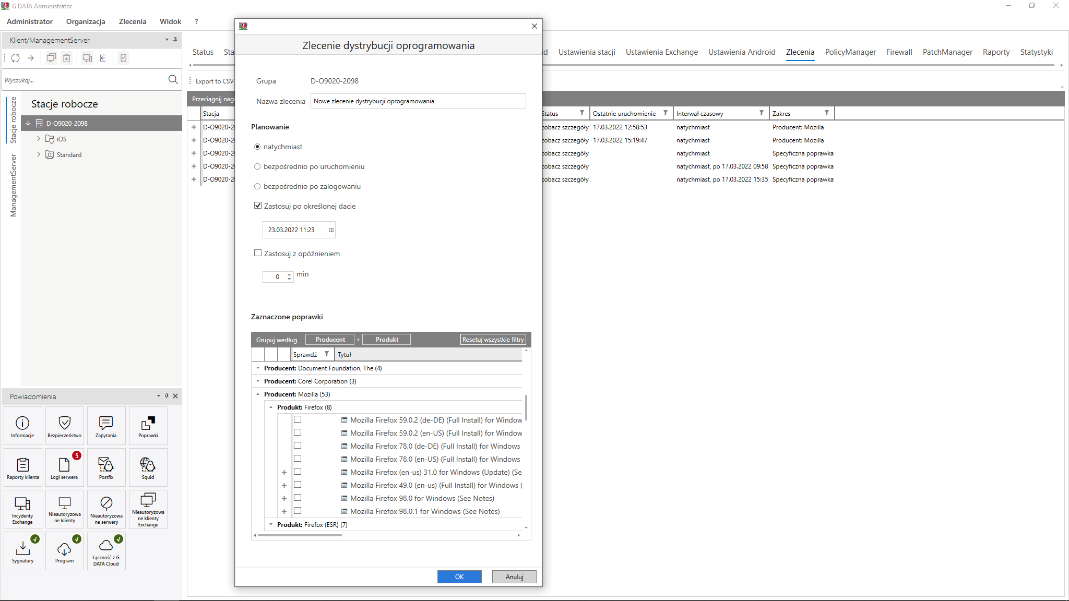Image resolution: width=1069 pixels, height=601 pixels.
Task: Click the checkmark document toolbar icon
Action: point(124,58)
